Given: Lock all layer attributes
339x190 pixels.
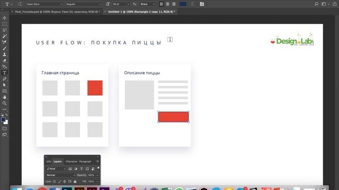Looking at the screenshot, I should 75,182.
